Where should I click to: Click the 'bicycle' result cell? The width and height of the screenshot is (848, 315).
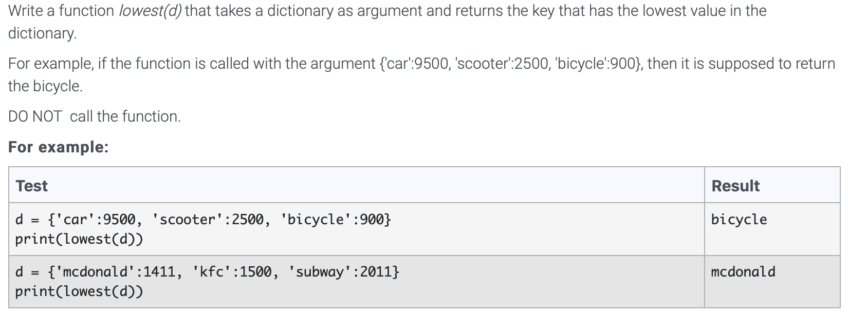[739, 220]
